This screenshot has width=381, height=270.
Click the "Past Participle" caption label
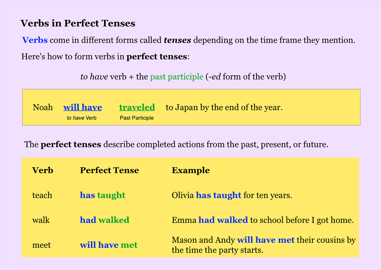137,118
